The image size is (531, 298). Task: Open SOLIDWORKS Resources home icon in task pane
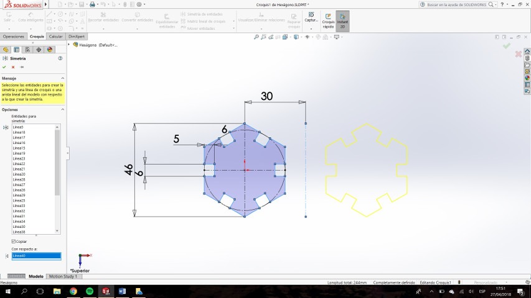[x=527, y=52]
